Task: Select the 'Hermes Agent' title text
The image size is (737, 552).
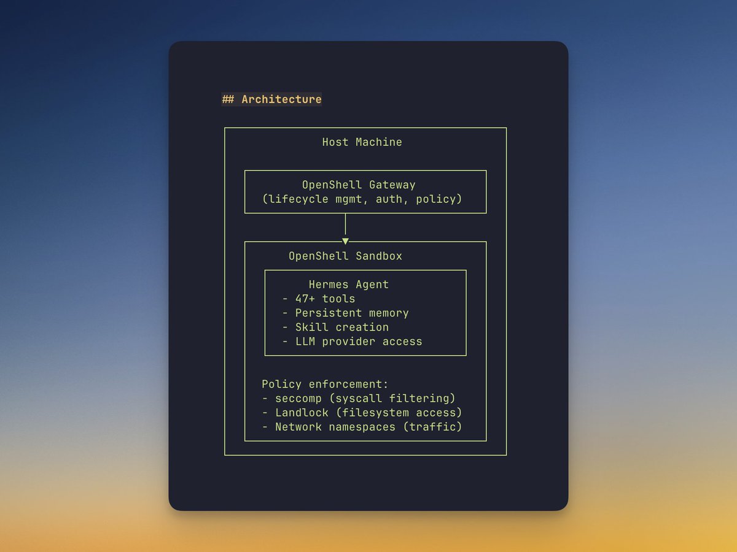Action: (x=349, y=285)
